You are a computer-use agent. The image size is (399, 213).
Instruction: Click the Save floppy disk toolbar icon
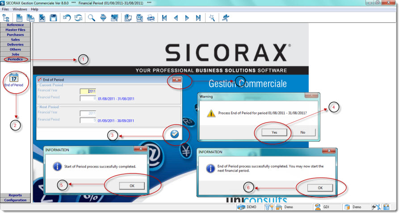tap(53, 18)
